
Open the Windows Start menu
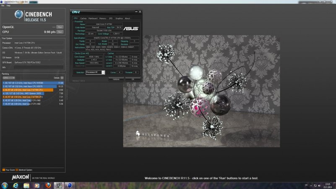pos(5,186)
